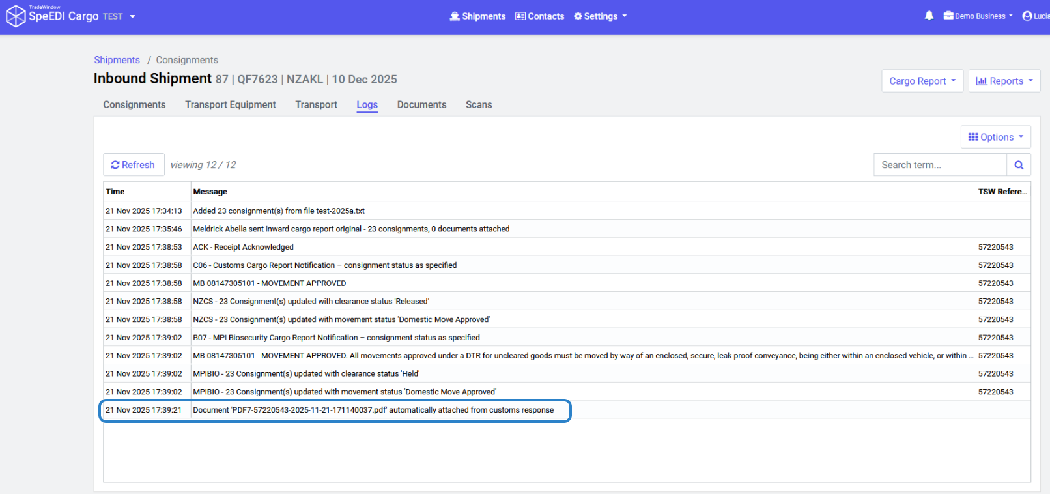Click the 'ACK - Receipt Acknowledged' message
Viewport: 1050px width, 494px height.
(243, 248)
